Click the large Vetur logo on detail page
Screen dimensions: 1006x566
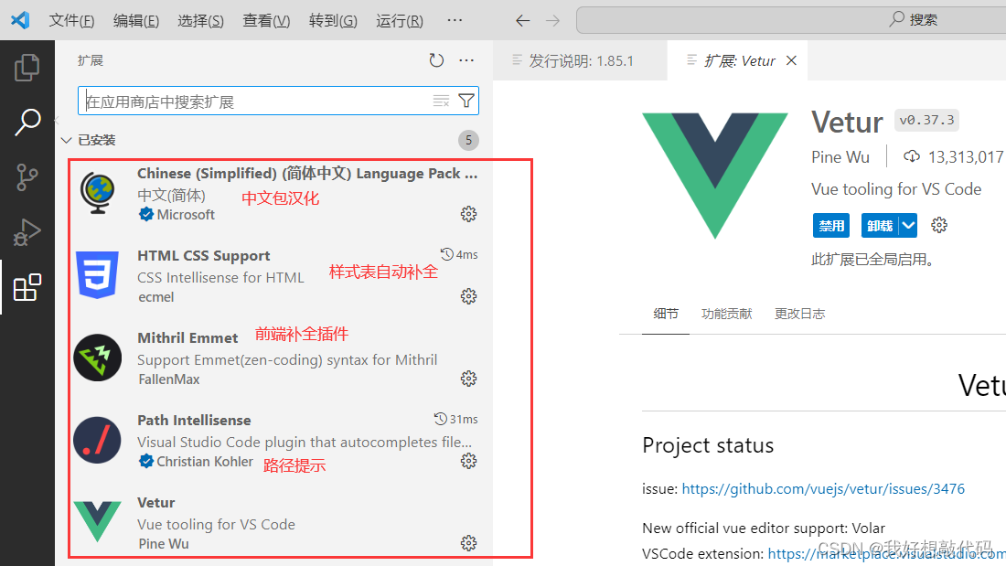[x=715, y=176]
